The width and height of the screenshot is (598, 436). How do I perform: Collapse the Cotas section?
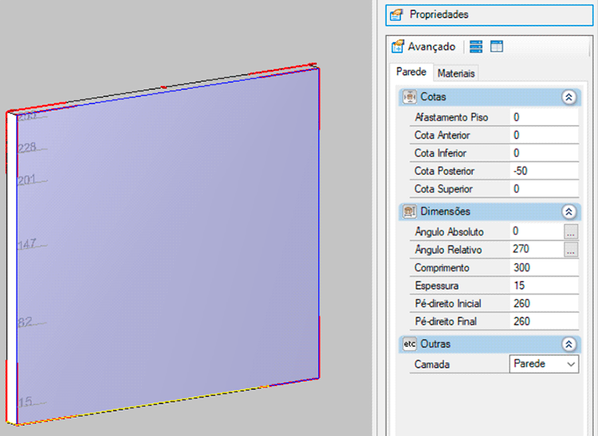click(x=568, y=97)
